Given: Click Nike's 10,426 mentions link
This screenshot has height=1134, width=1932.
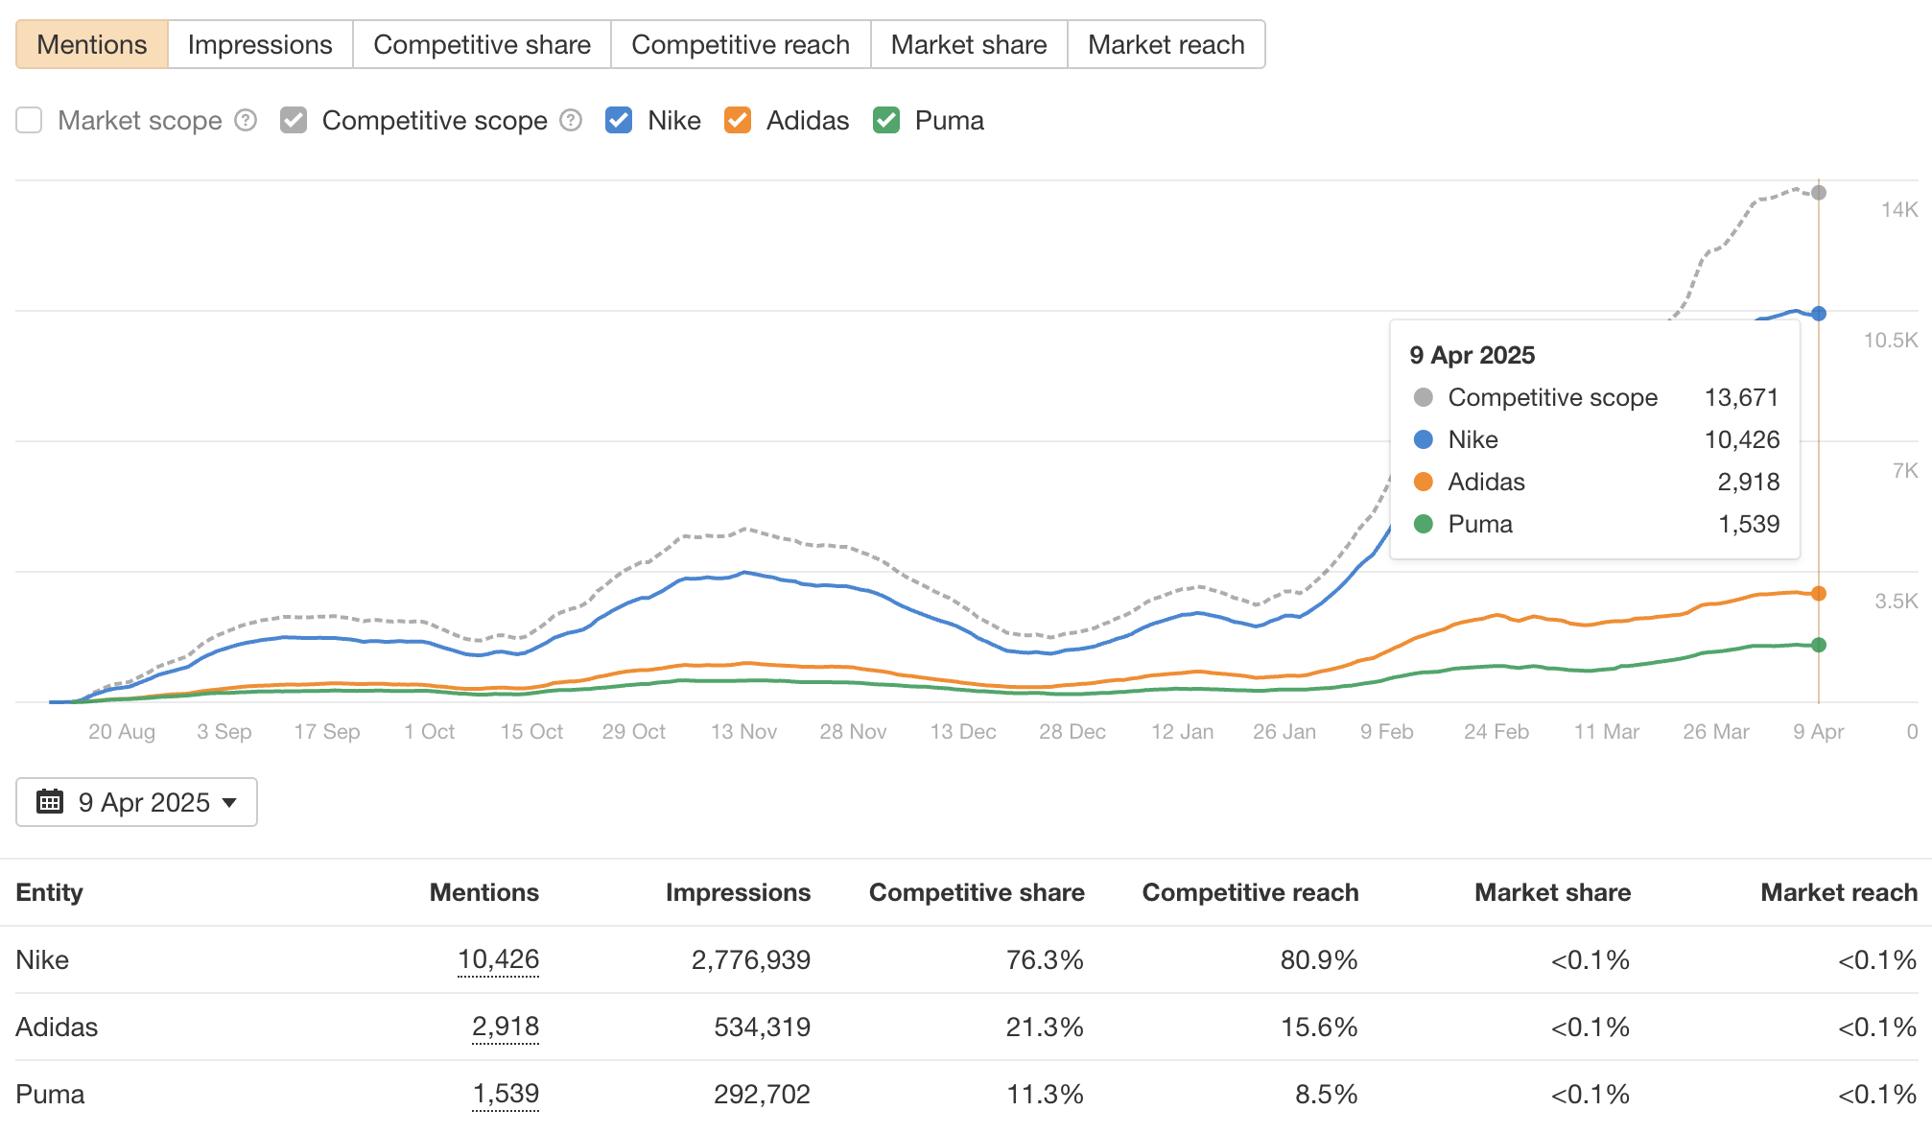Looking at the screenshot, I should (499, 958).
